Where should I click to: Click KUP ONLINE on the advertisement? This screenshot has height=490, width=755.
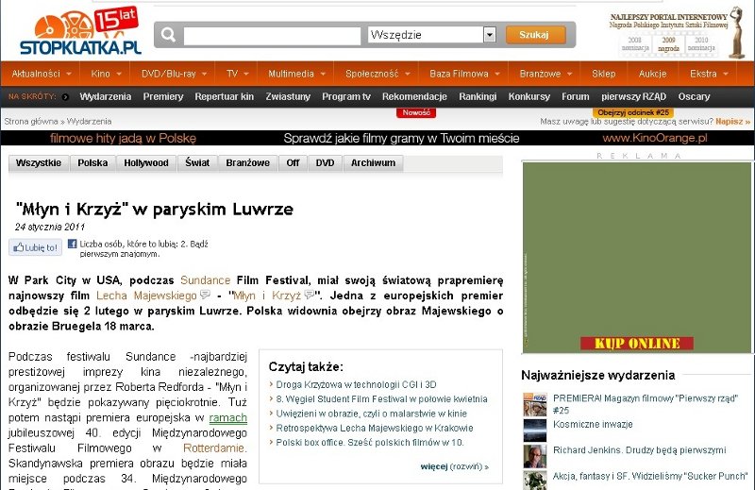click(x=630, y=342)
